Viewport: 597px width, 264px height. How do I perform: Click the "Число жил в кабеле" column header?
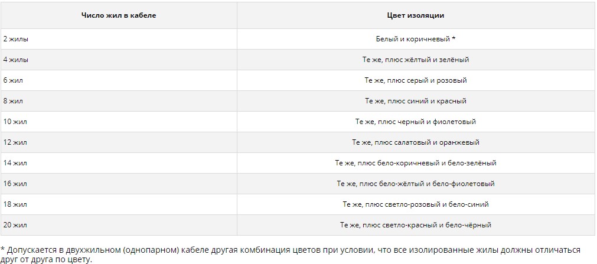click(x=119, y=15)
